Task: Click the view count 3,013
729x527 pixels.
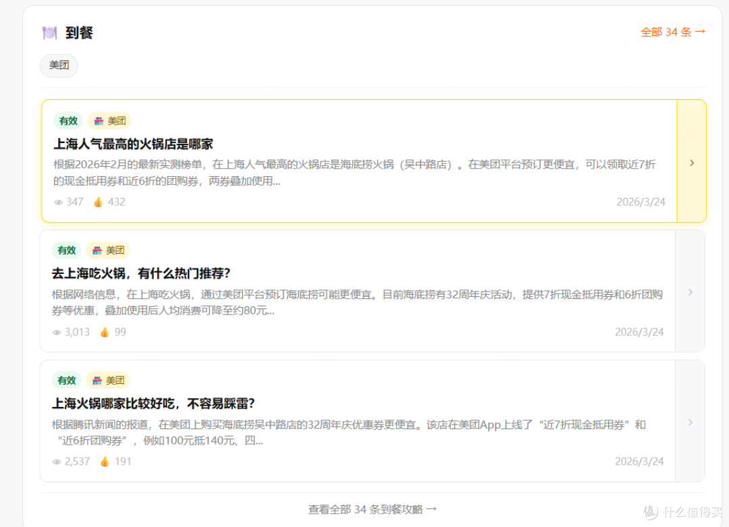Action: click(77, 332)
